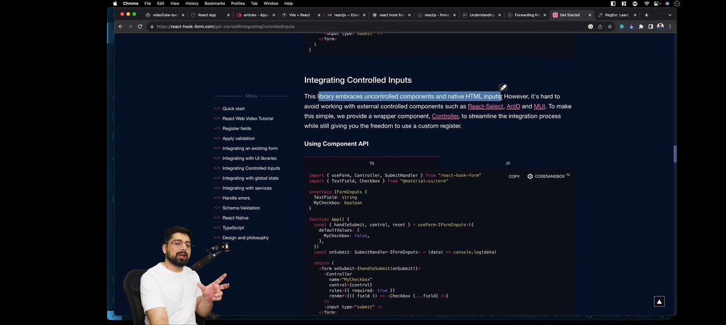Viewport: 726px width, 325px height.
Task: Open the purple droplet extension icon
Action: [631, 27]
